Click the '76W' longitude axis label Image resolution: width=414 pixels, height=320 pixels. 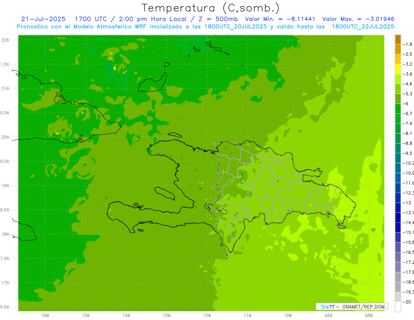[45, 316]
